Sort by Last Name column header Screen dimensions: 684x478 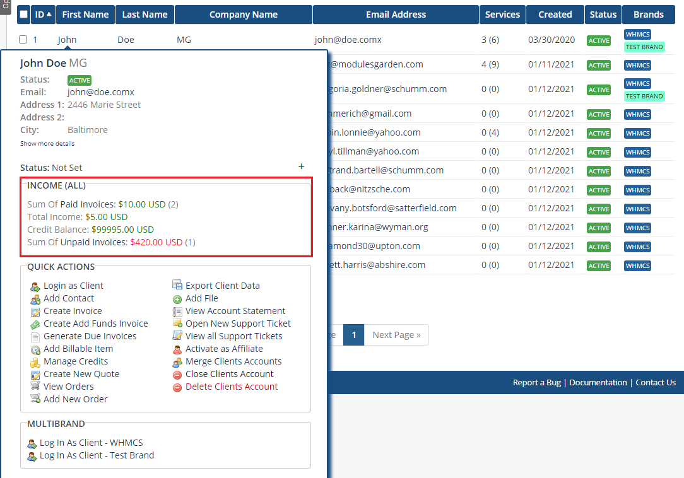tap(145, 15)
